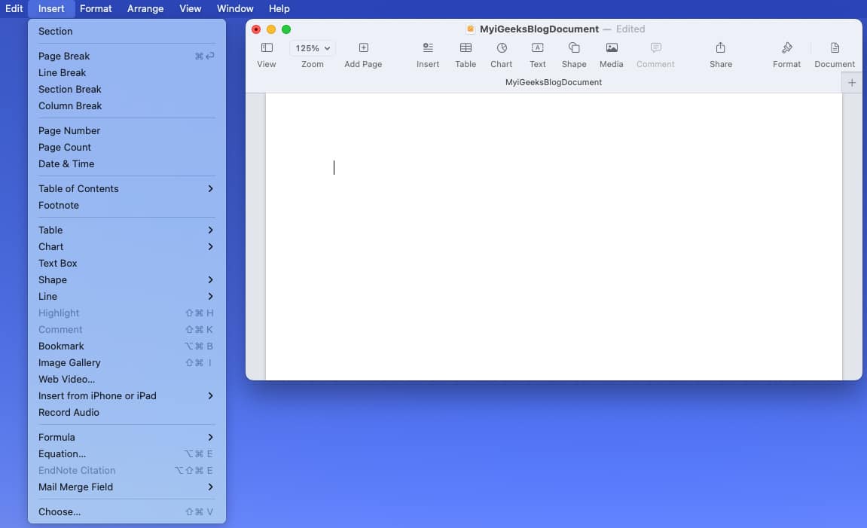Insert a Page Break

click(127, 56)
